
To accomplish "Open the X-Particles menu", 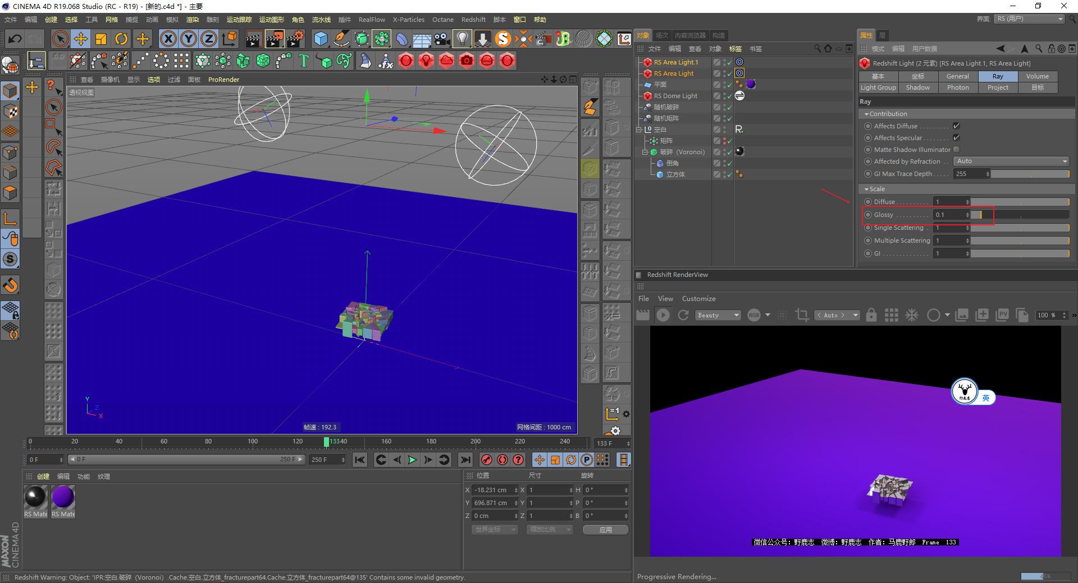I will [408, 20].
